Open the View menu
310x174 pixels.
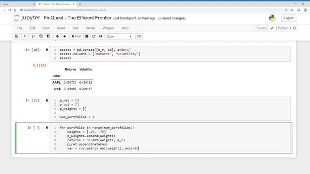(x=46, y=28)
